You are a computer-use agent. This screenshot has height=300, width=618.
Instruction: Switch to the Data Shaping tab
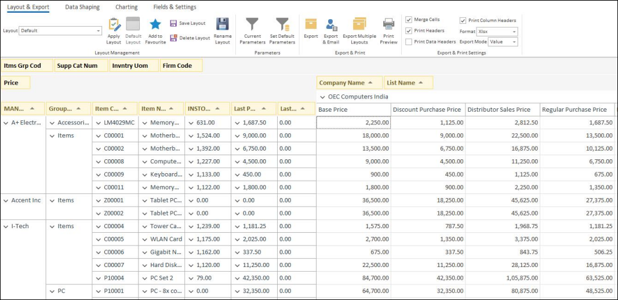click(82, 7)
